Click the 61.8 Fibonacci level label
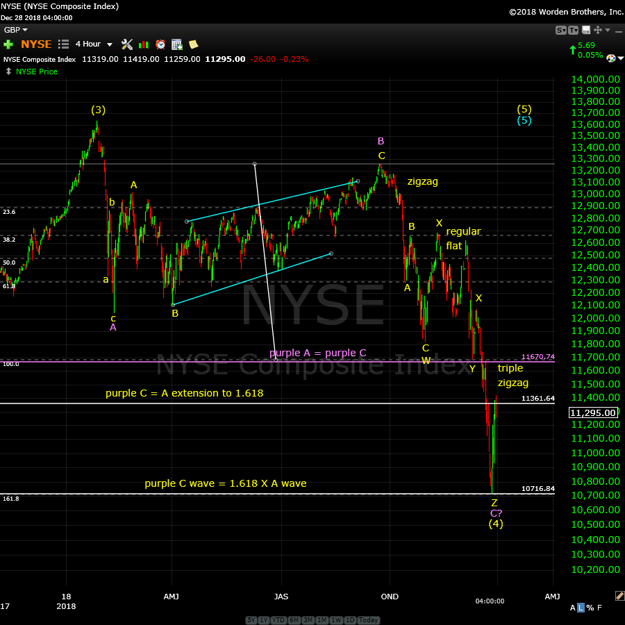 (x=9, y=286)
